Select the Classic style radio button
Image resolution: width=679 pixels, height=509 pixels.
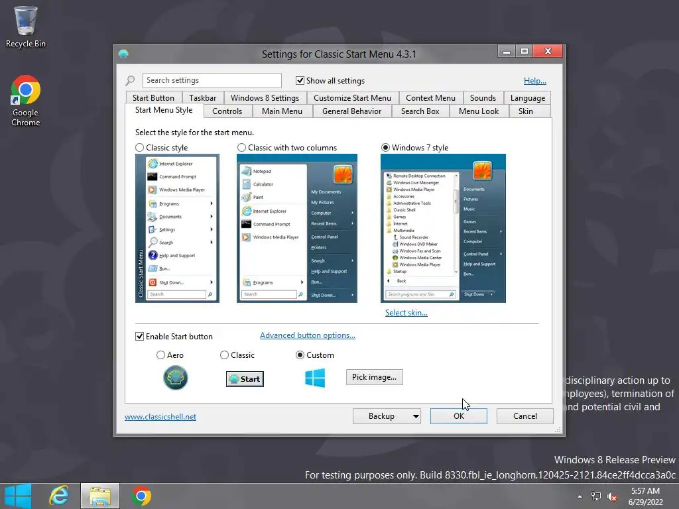[x=139, y=148]
